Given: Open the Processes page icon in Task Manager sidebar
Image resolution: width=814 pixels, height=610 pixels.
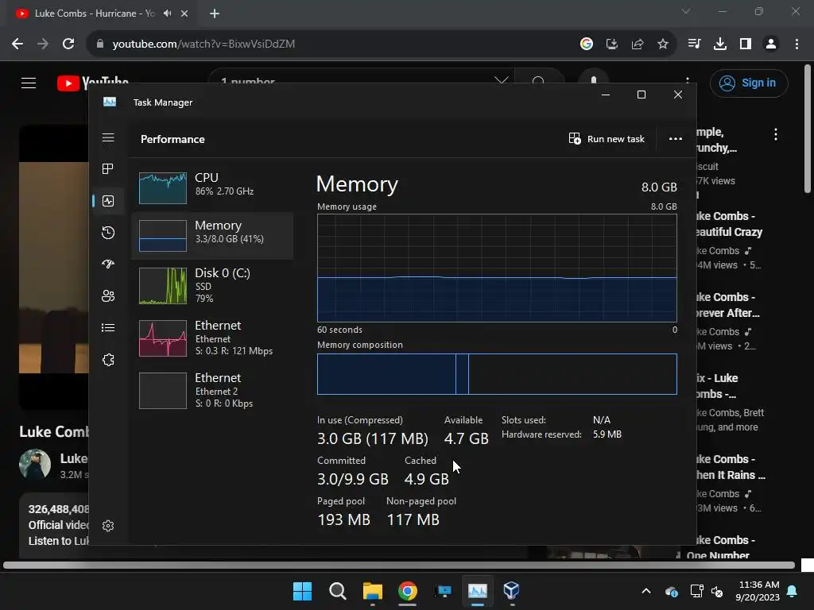Looking at the screenshot, I should (108, 168).
